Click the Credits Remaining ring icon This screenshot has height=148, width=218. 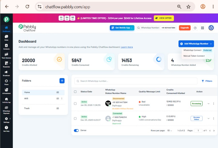point(158,59)
